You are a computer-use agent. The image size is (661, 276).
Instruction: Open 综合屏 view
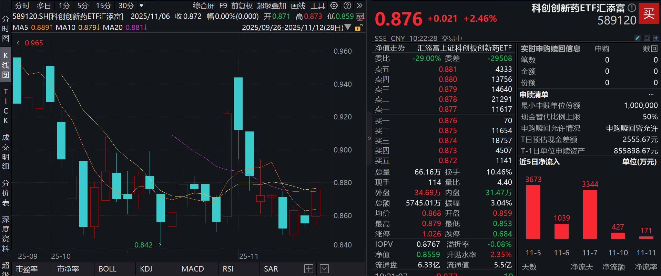(204, 6)
